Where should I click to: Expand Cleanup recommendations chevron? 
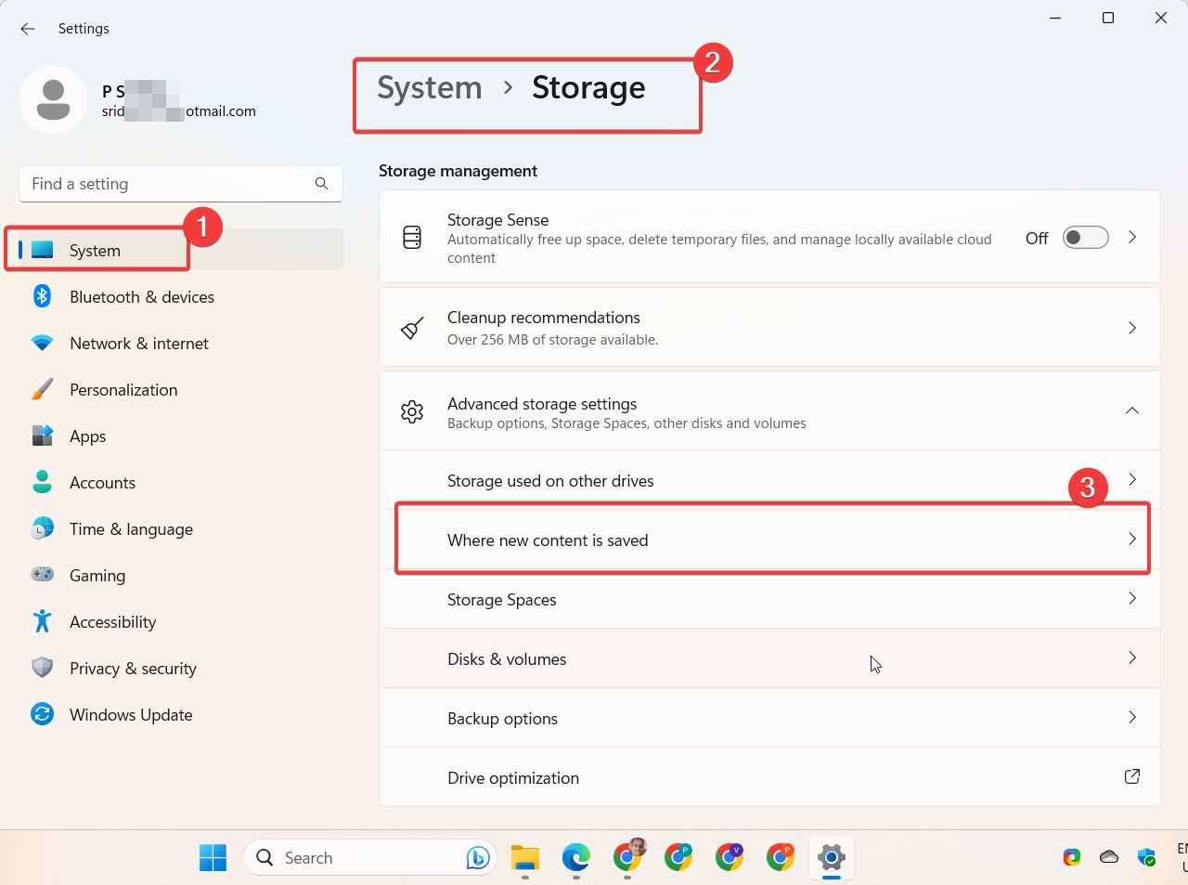coord(1132,328)
